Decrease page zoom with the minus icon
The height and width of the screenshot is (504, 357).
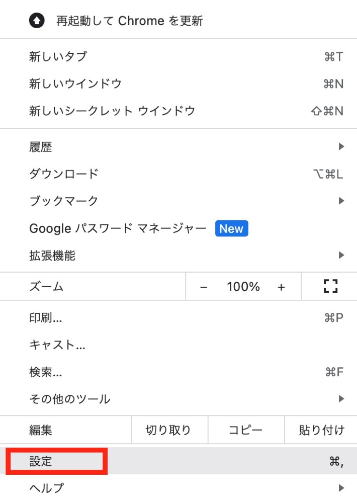click(204, 286)
